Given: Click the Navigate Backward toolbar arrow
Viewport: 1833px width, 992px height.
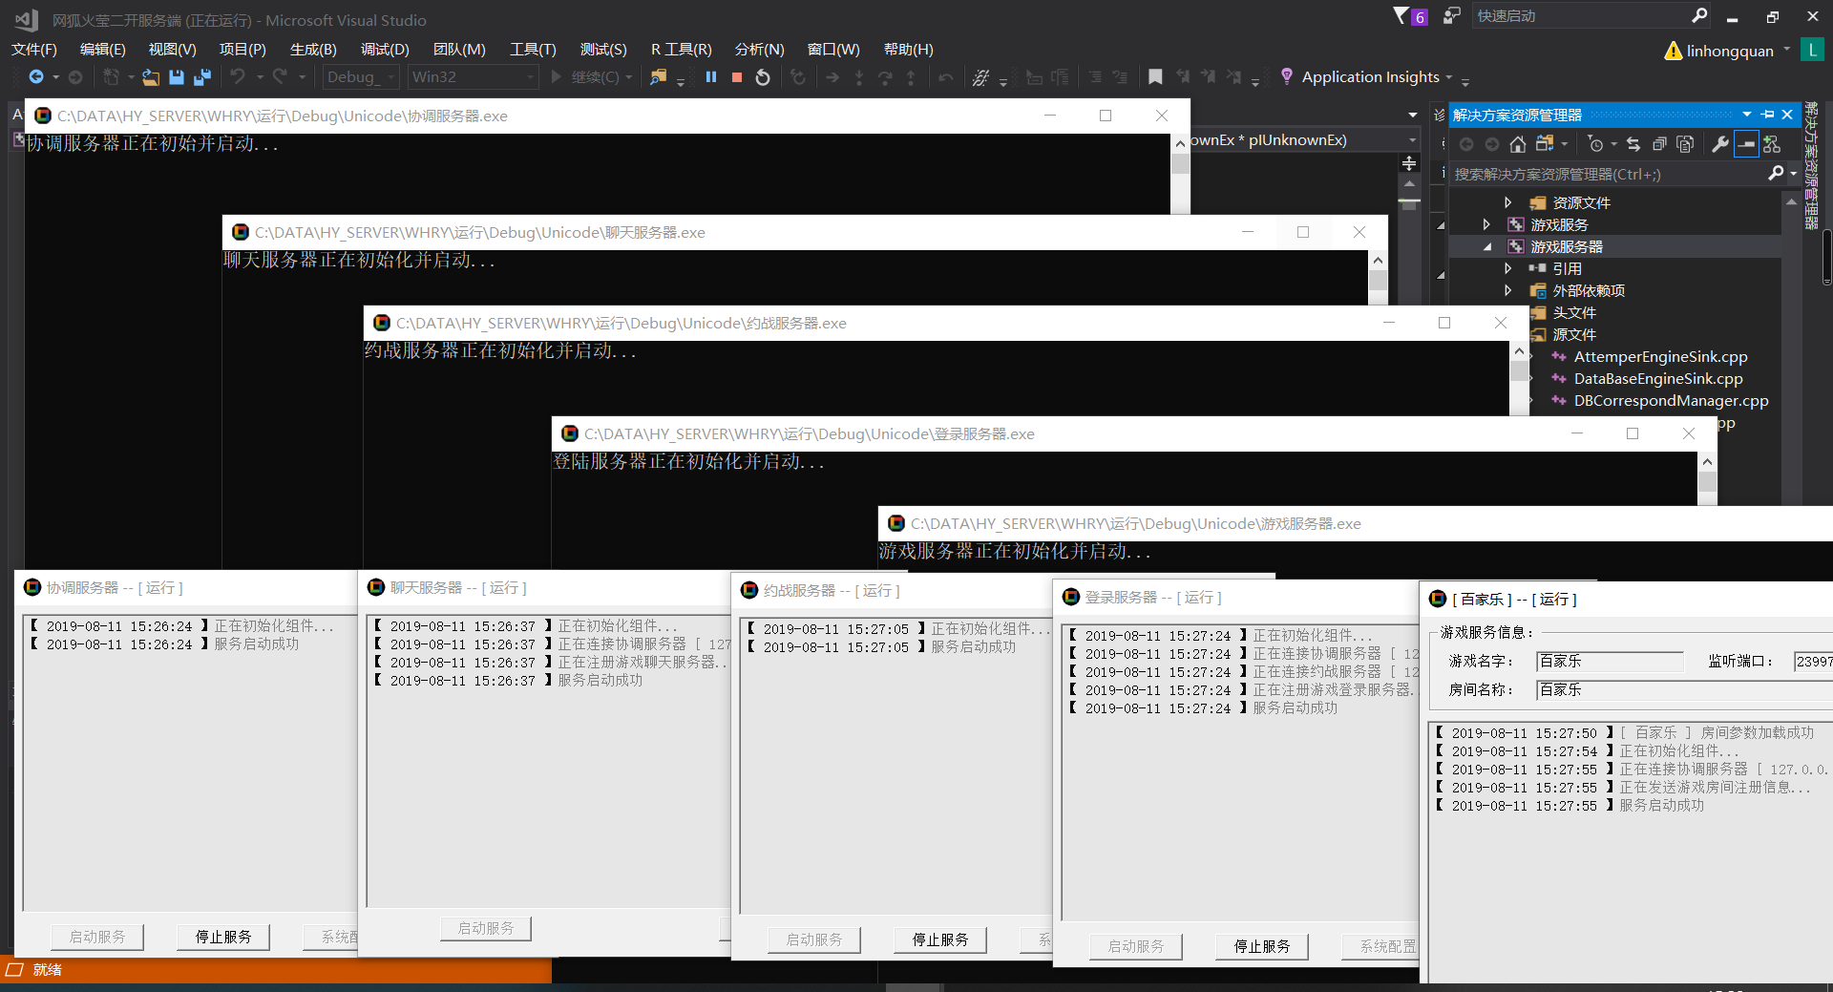Looking at the screenshot, I should tap(36, 77).
